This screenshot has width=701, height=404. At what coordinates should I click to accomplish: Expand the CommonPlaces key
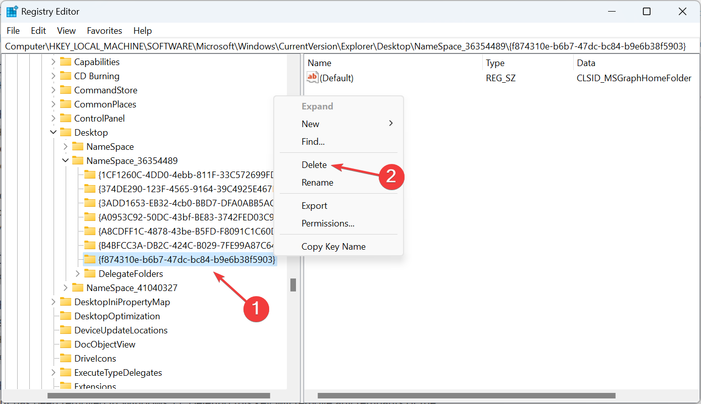point(54,104)
